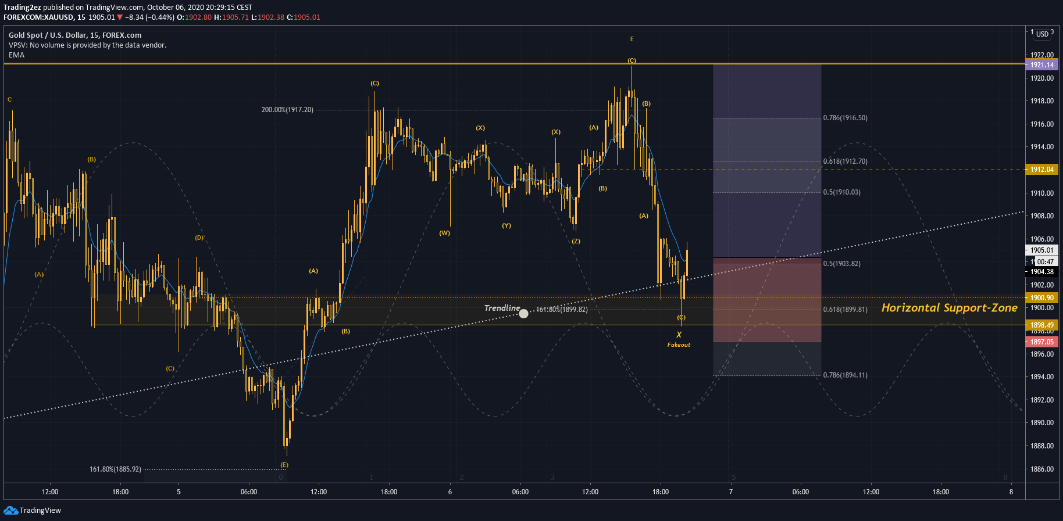Click the 00:47 bar countdown label
1063x521 pixels.
[x=1045, y=262]
